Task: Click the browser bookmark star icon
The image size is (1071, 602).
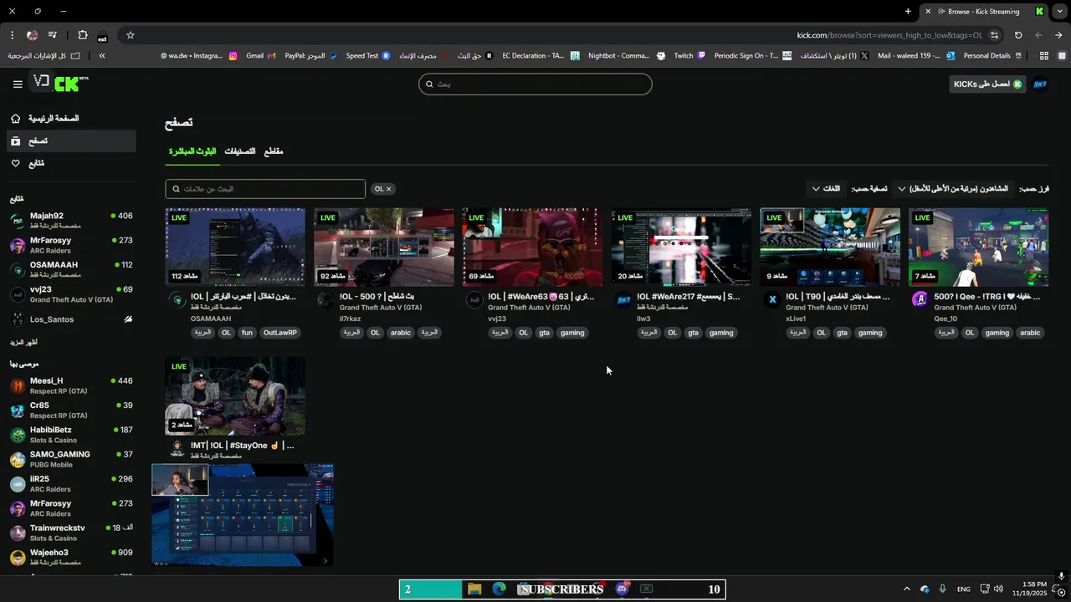Action: pos(131,35)
